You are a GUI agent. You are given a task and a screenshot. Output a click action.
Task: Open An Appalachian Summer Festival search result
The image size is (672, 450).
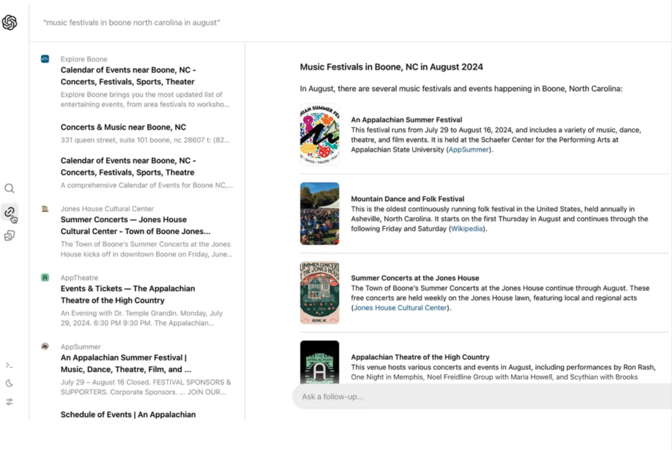(x=126, y=364)
